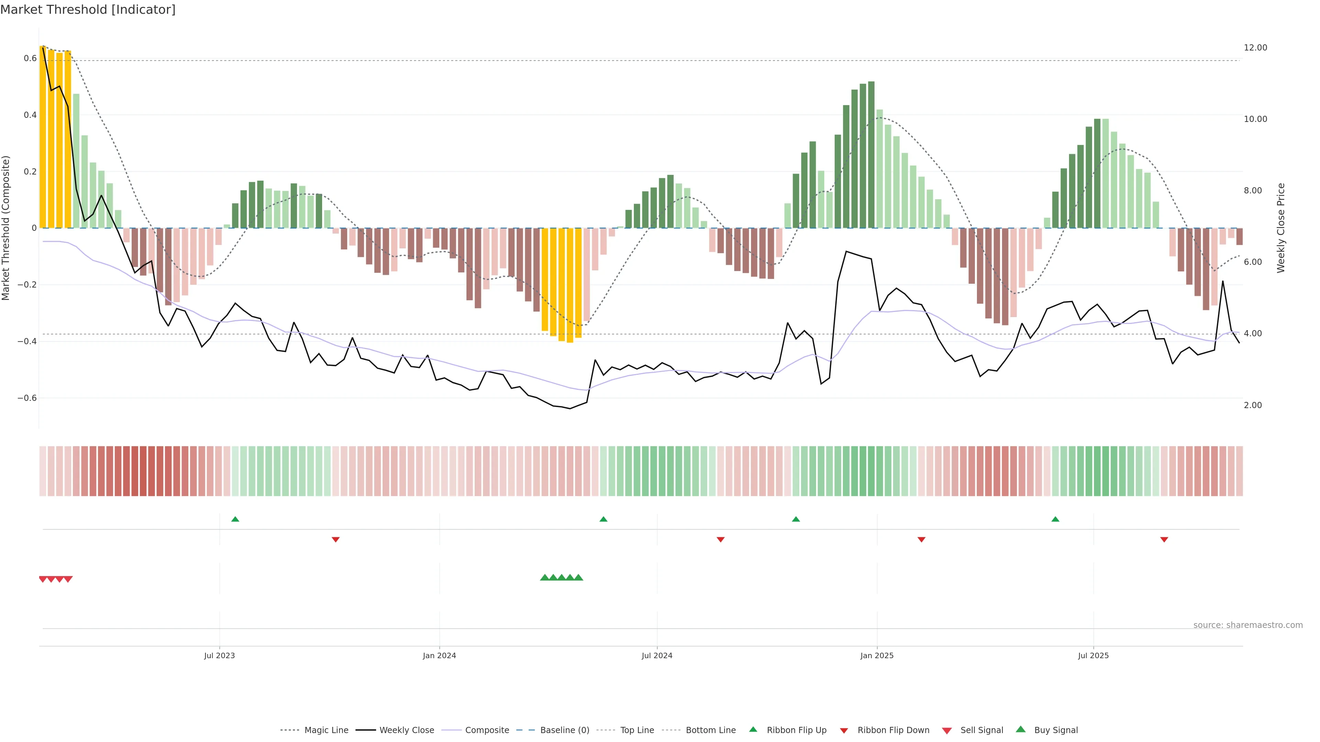This screenshot has height=742, width=1320.
Task: Hide Top Line using the legend
Action: [637, 730]
